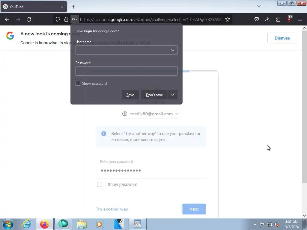The height and width of the screenshot is (230, 307).
Task: Open the green globe app in taskbar
Action: point(63,224)
